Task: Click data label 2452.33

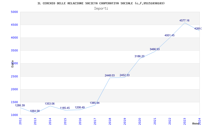Action: coord(124,75)
